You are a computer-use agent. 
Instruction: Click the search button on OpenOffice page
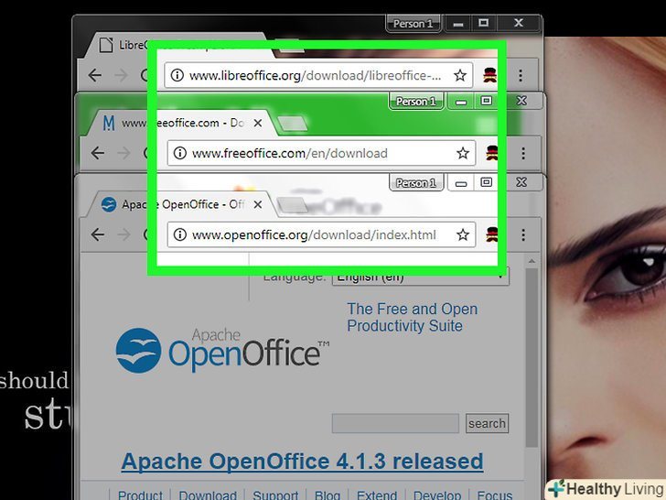487,423
